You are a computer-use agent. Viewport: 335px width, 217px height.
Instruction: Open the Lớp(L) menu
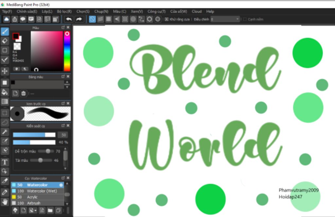point(47,11)
